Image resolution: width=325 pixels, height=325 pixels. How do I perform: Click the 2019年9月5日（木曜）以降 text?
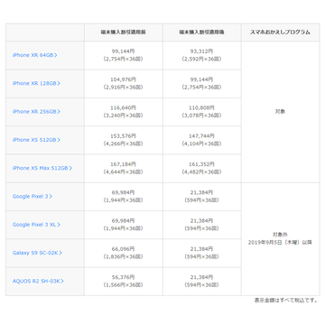point(280,242)
